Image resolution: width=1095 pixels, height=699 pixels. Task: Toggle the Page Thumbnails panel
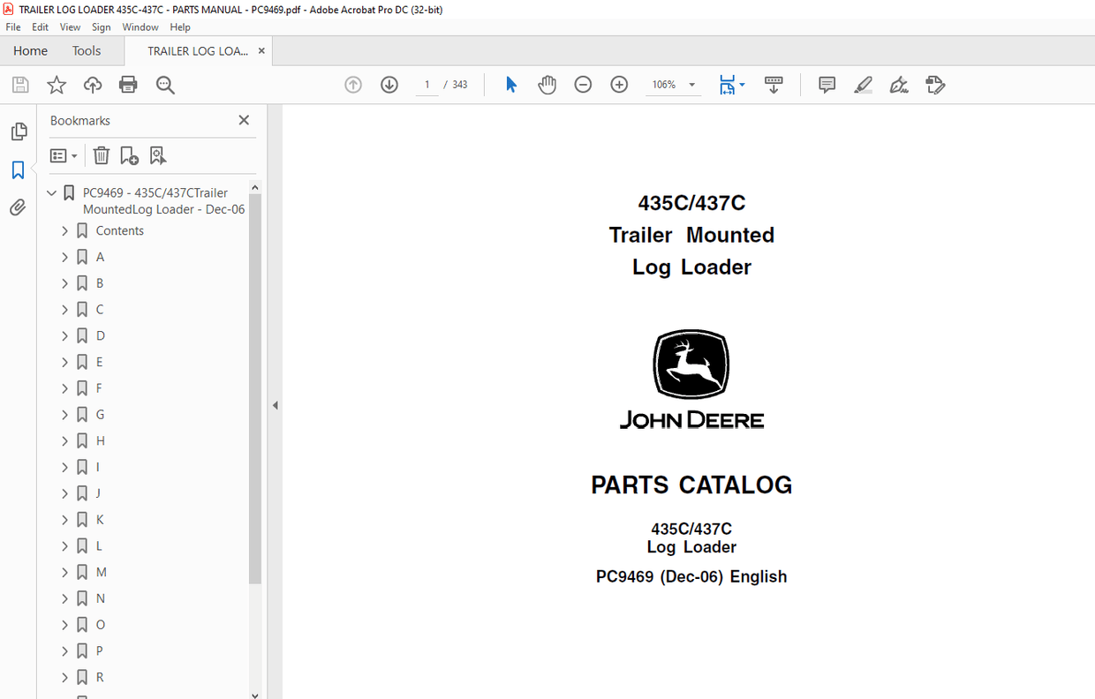(x=18, y=132)
